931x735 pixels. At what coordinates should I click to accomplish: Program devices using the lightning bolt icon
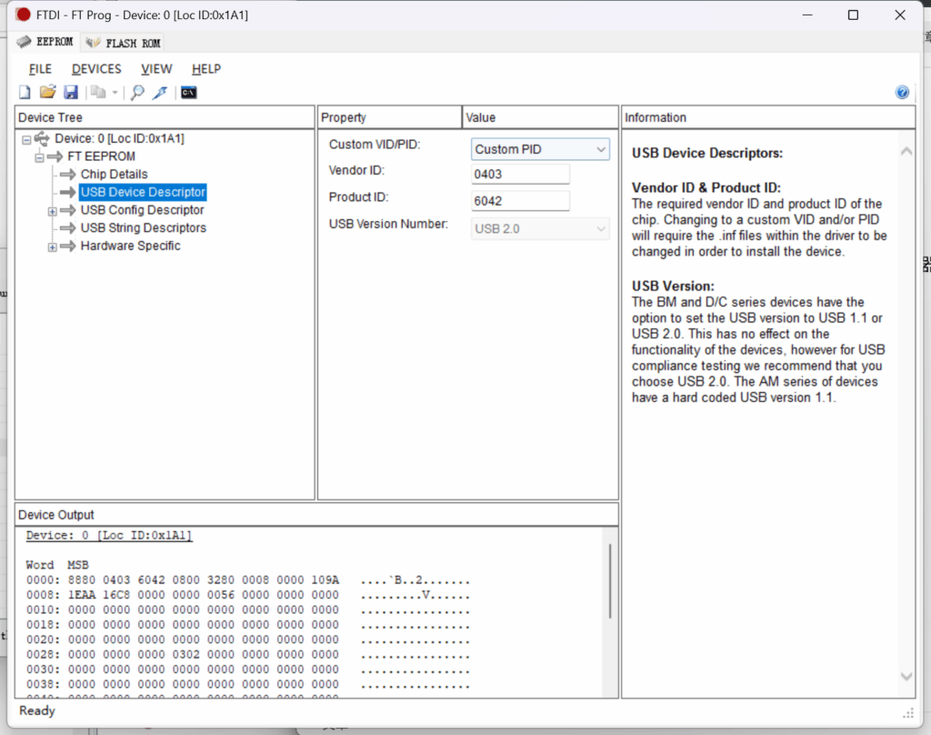[160, 92]
